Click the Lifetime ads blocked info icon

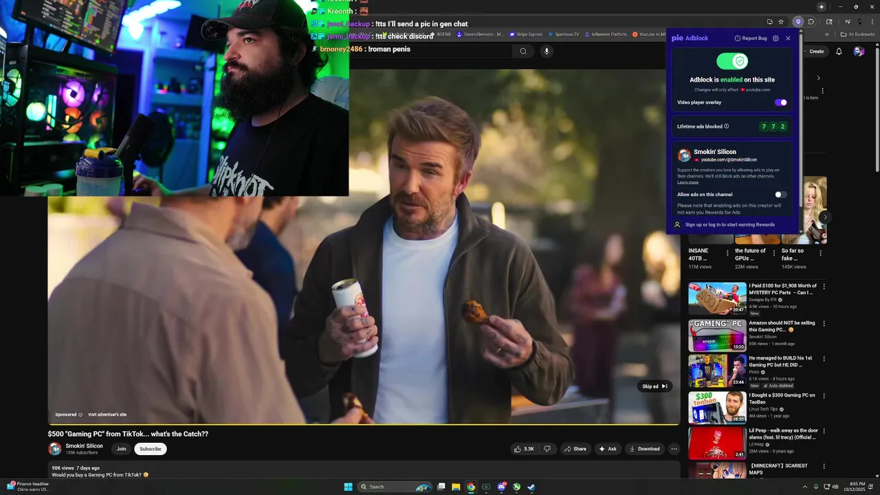pos(727,126)
